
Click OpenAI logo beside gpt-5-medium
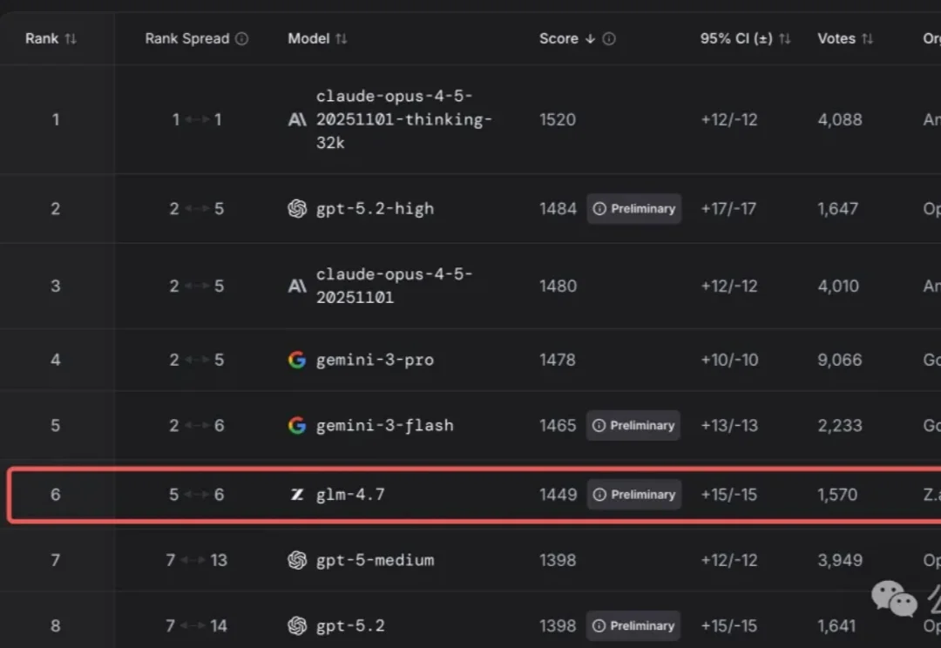[297, 560]
